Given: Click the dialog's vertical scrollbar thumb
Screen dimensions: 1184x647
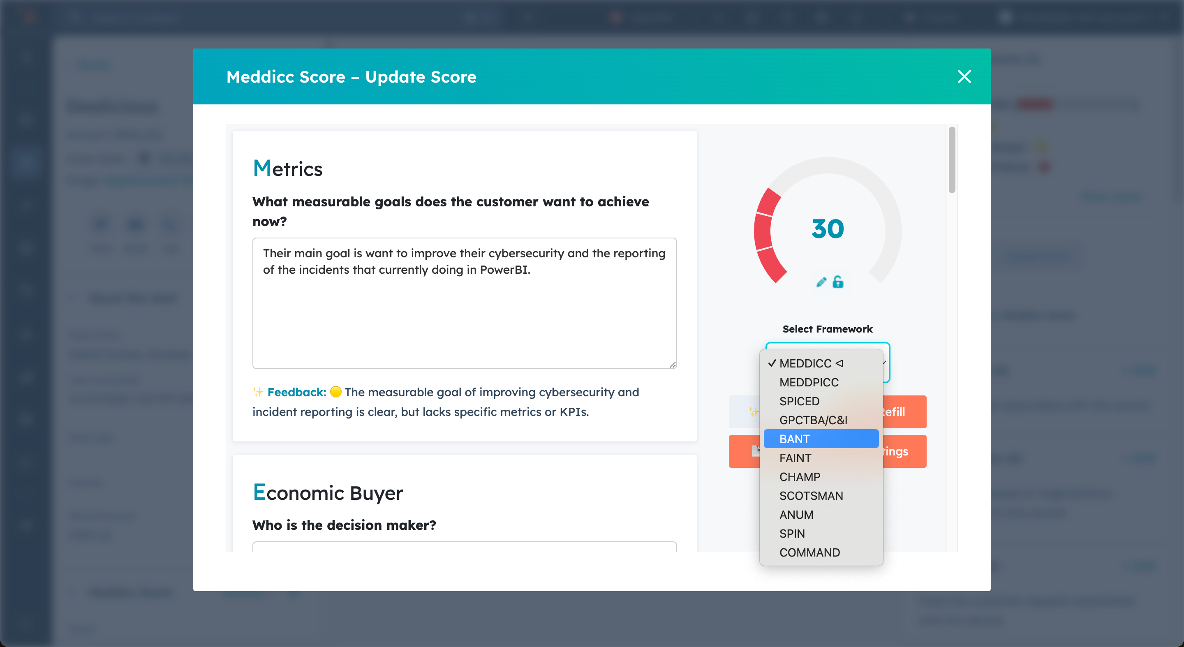Looking at the screenshot, I should [952, 160].
